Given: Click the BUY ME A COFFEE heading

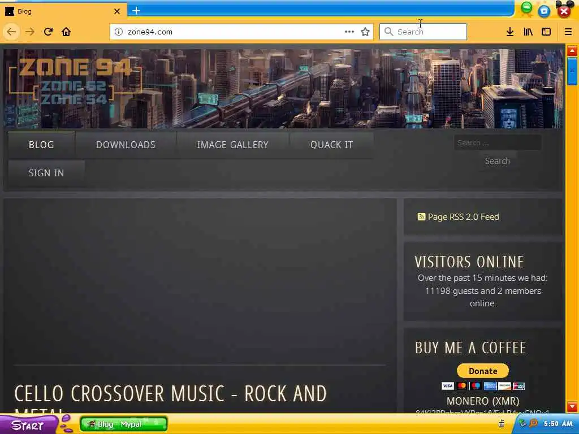Looking at the screenshot, I should [470, 348].
